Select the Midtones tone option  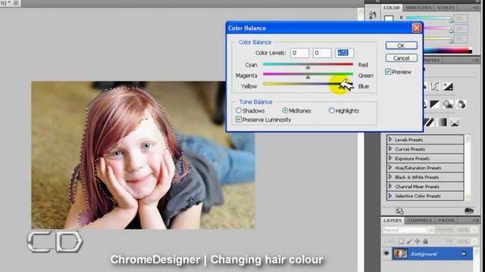pyautogui.click(x=285, y=110)
